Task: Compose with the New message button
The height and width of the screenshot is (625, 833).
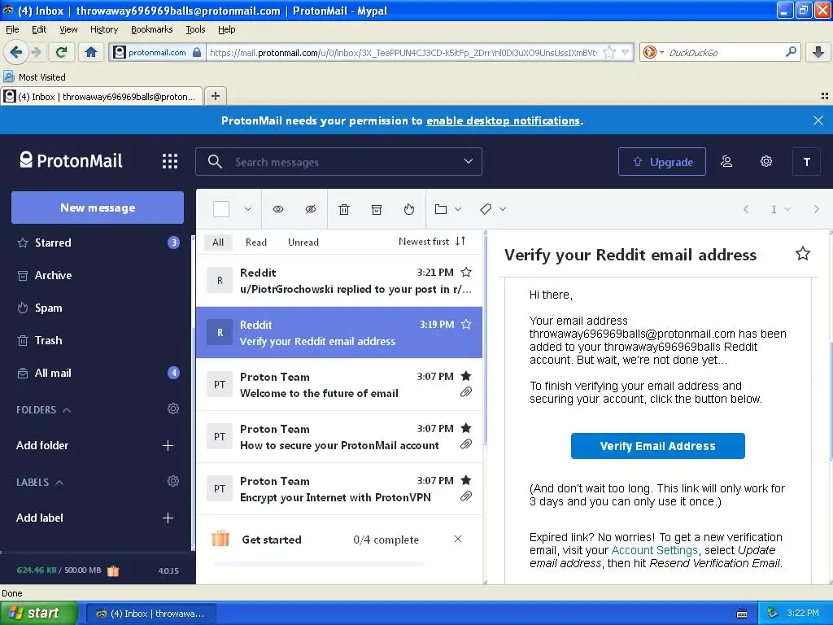Action: point(98,208)
